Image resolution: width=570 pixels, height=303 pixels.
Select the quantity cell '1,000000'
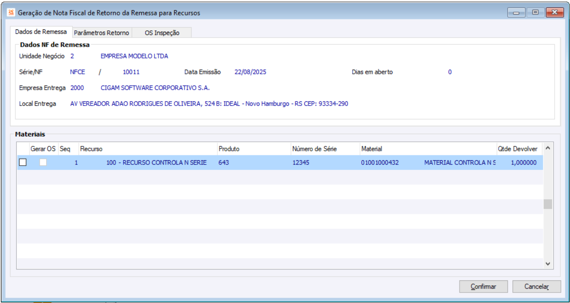(x=523, y=163)
